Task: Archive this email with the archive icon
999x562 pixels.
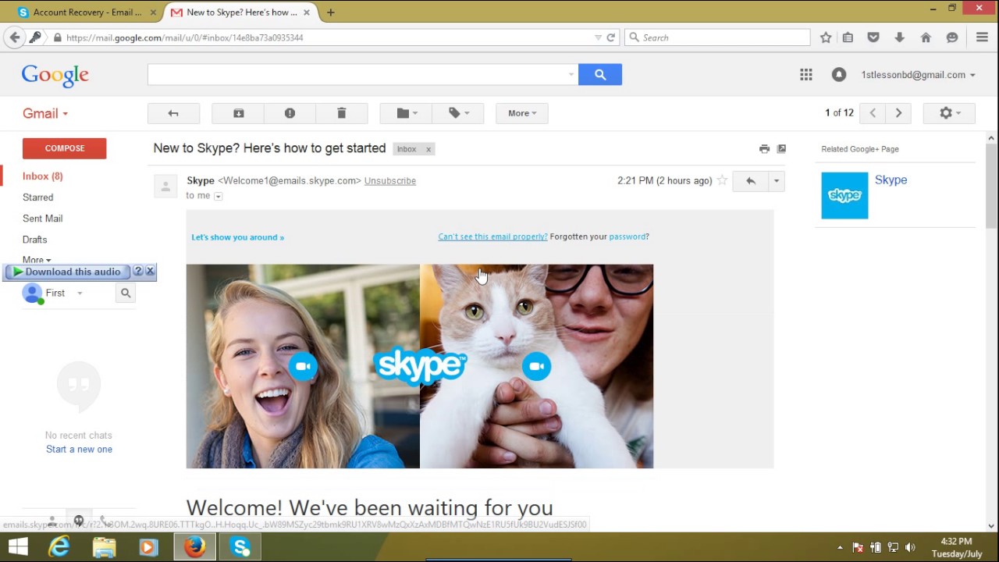Action: pos(239,113)
